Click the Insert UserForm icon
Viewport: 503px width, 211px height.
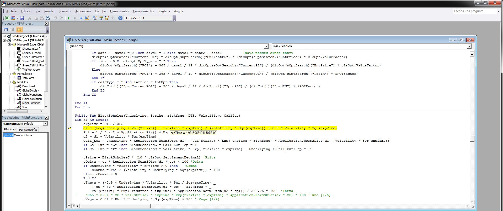click(x=13, y=18)
